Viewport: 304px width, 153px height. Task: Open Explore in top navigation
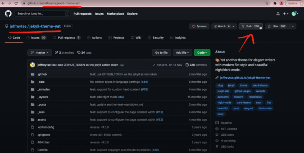point(132,14)
